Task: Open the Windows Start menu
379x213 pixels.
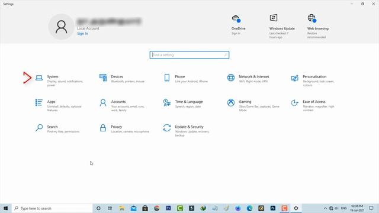Action: click(x=5, y=208)
